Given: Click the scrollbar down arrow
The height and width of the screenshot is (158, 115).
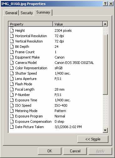Looking at the screenshot, I should click(105, 130).
